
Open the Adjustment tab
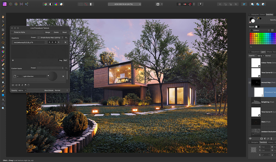(255, 52)
